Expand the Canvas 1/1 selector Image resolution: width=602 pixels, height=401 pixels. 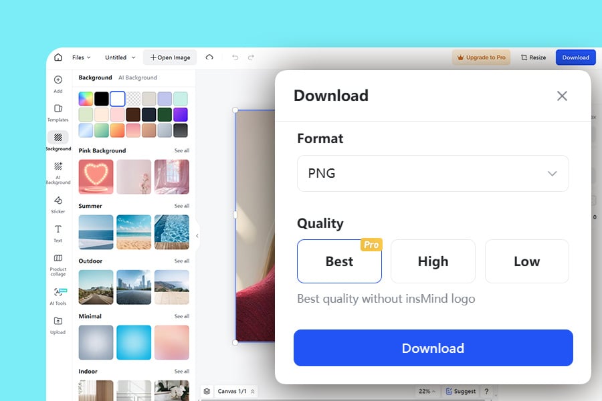[x=235, y=391]
